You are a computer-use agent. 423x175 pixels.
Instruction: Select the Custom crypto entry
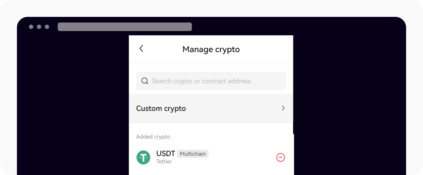tap(161, 108)
